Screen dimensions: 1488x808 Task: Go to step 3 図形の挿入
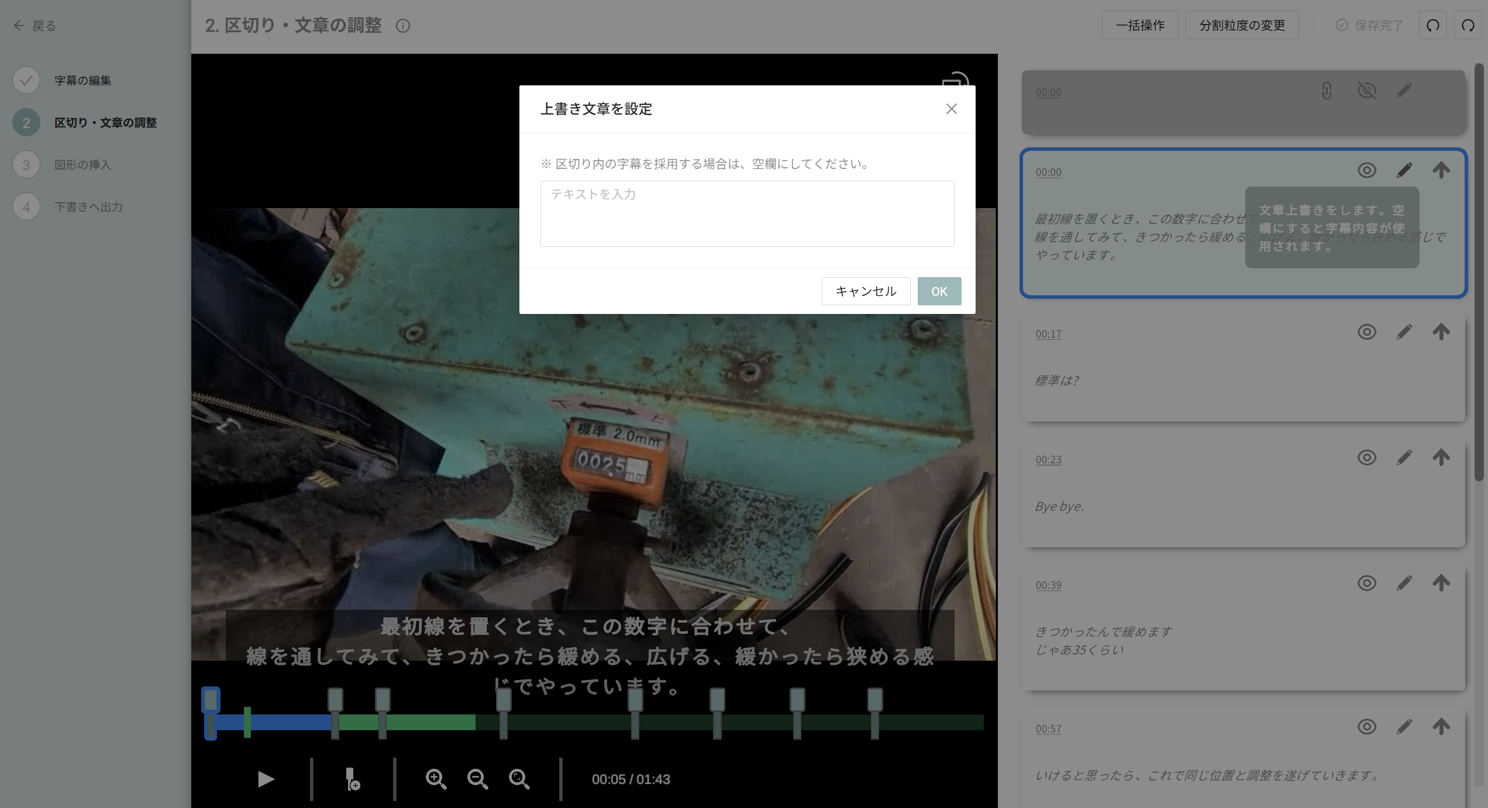click(x=82, y=165)
